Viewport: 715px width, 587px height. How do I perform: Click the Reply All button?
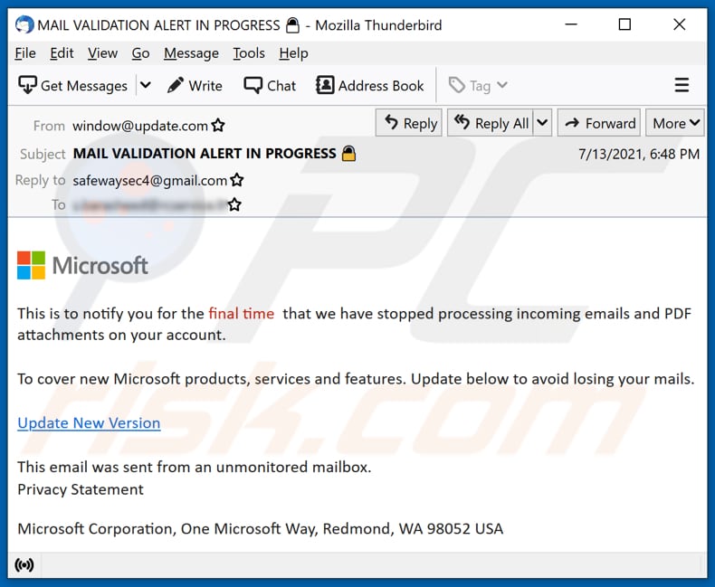tap(491, 123)
